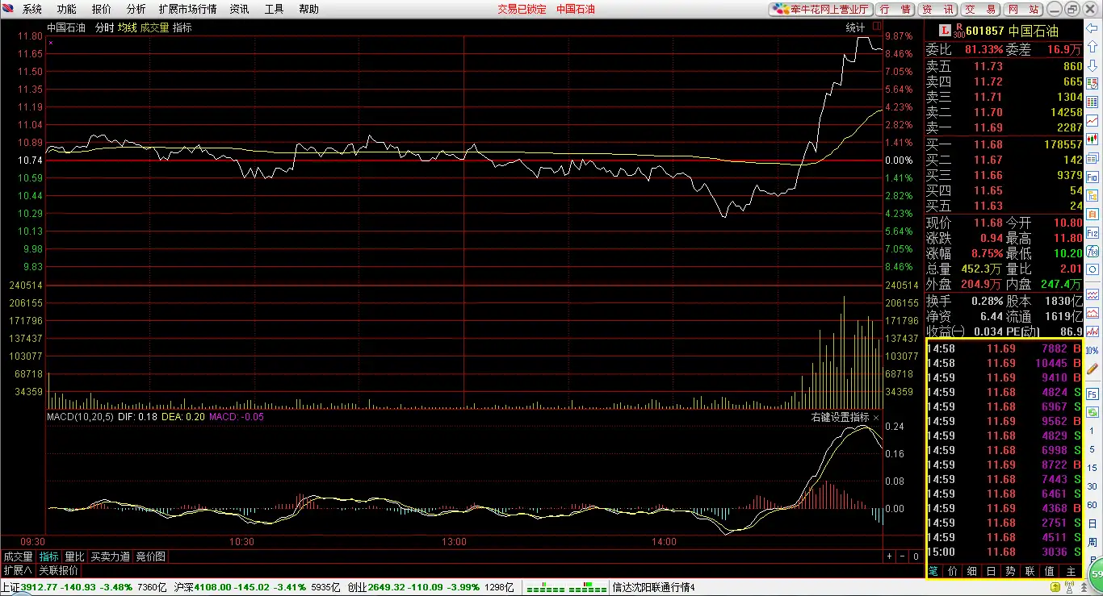Click the 交易 button at top right
1103x596 pixels.
point(981,9)
